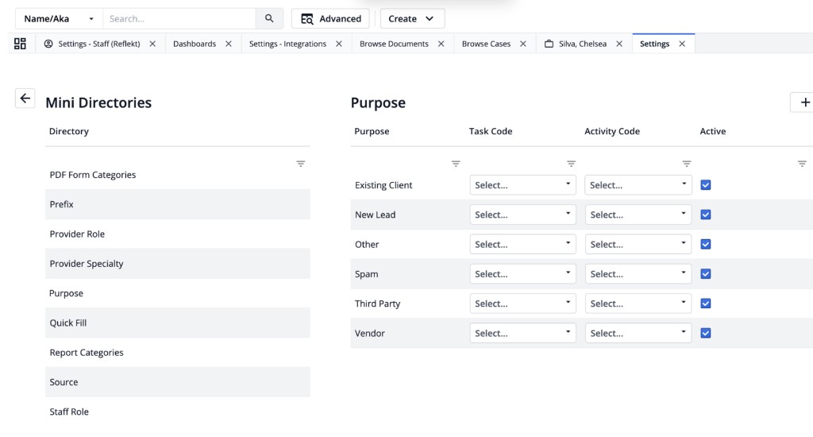Open Task Code dropdown for Spam

coord(522,273)
